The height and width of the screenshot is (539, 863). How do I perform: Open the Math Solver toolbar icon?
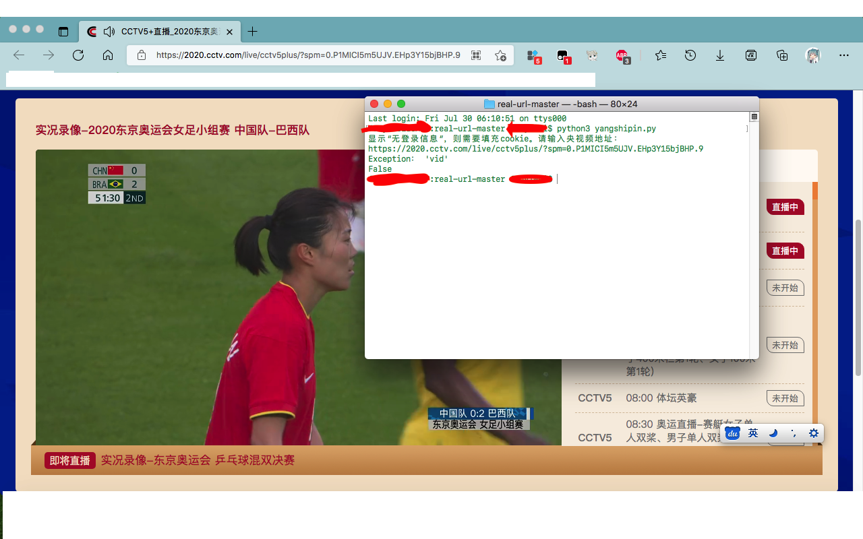pos(750,55)
